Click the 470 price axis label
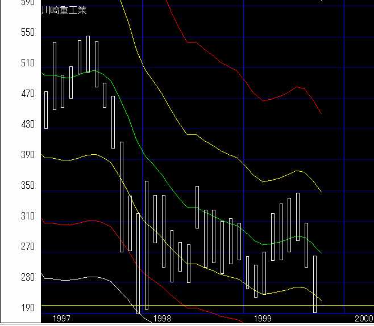 click(x=27, y=94)
